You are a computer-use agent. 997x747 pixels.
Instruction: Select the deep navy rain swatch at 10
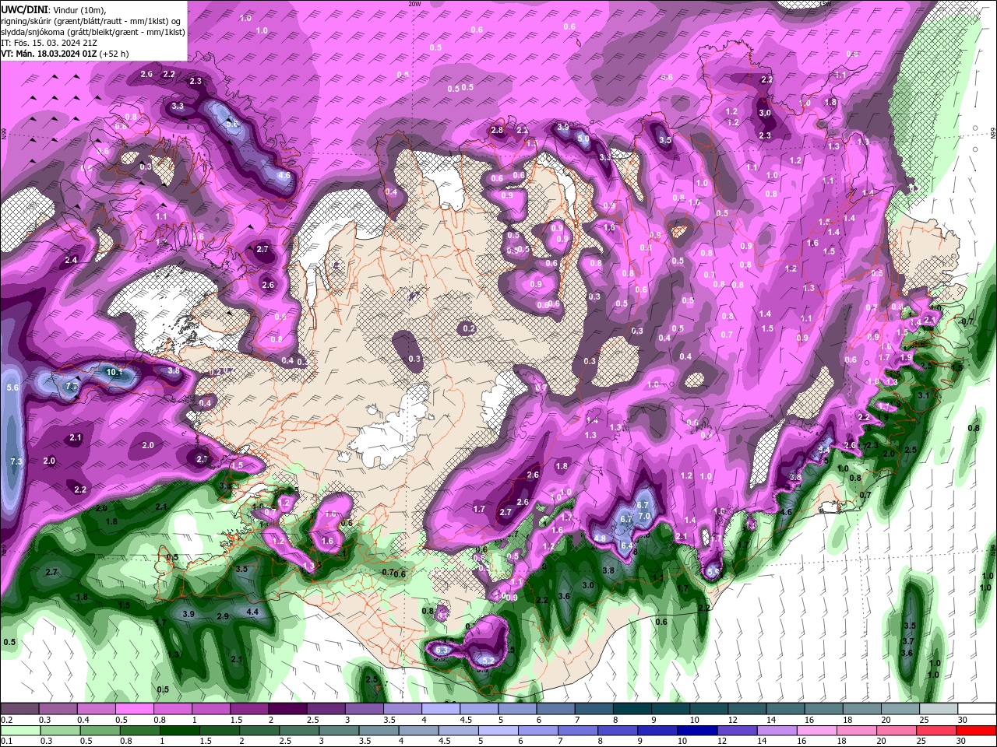pyautogui.click(x=696, y=731)
